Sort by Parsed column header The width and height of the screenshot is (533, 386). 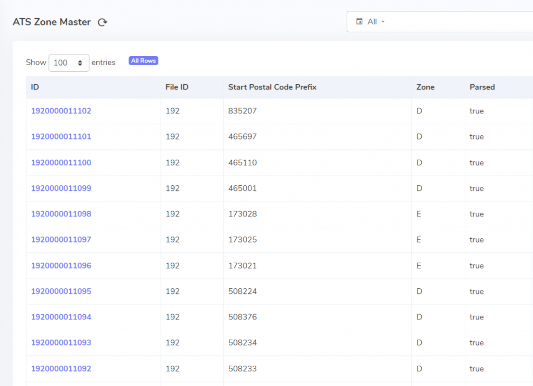(482, 87)
